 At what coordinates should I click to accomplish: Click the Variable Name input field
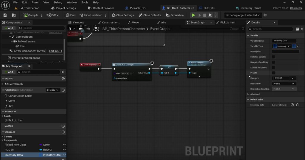(x=284, y=41)
